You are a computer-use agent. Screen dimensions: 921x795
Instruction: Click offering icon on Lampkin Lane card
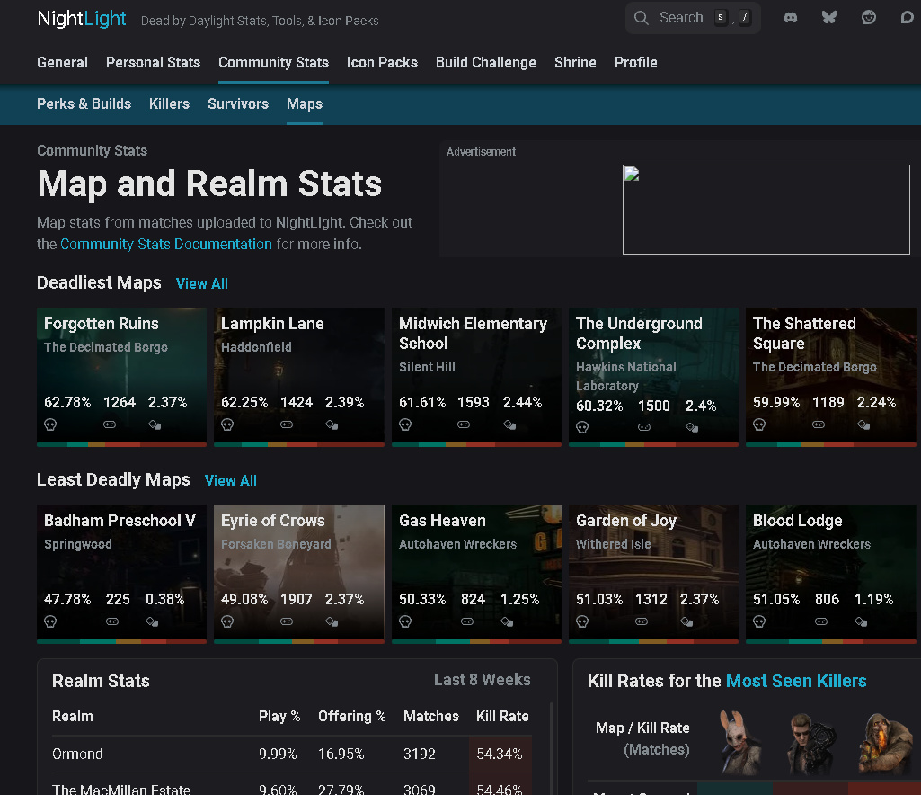coord(332,424)
